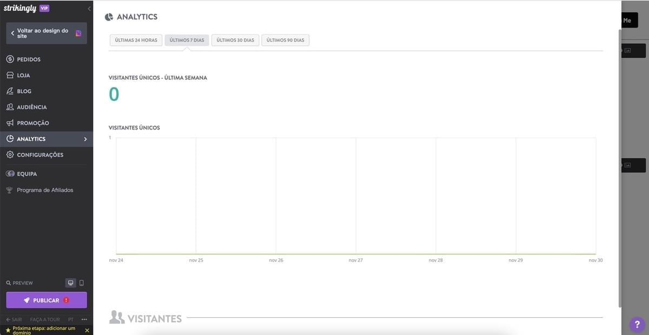Start the Faça a Tour walkthrough
This screenshot has height=335, width=649.
[45, 319]
